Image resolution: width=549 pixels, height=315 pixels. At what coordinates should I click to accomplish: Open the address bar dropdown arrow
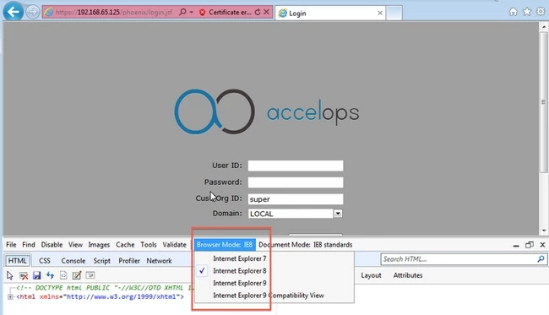(192, 12)
